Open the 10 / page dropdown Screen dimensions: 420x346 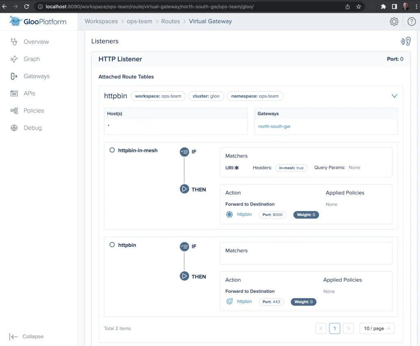point(377,328)
